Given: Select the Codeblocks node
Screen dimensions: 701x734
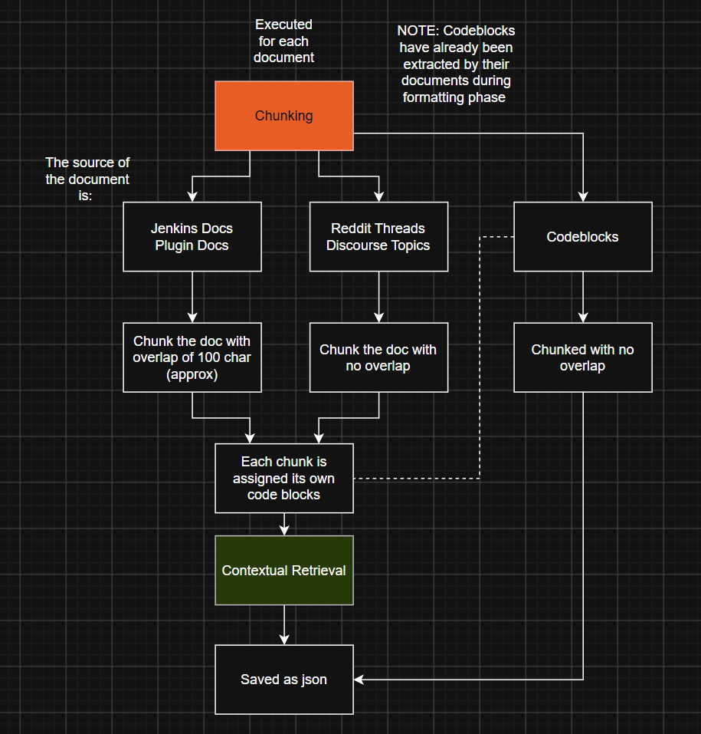Looking at the screenshot, I should [583, 237].
